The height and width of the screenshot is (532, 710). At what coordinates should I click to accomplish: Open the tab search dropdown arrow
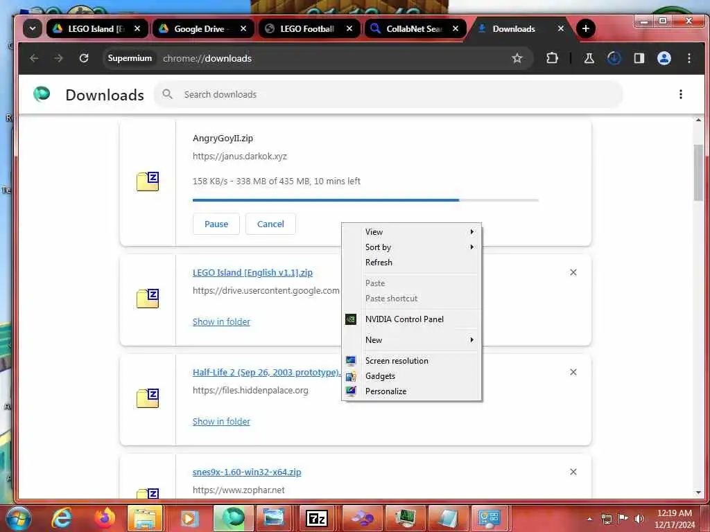33,28
